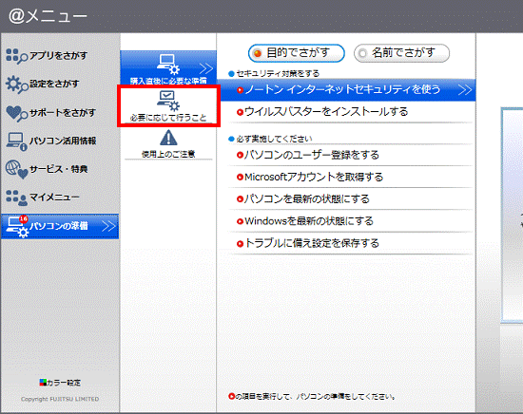Click the Copyright FUJITSU LIMITED text
This screenshot has width=523, height=414.
60,399
